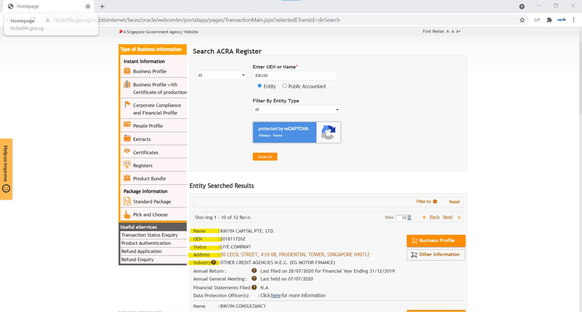Click the Reset filter link
Viewport: 582px width, 312px height.
tap(454, 202)
